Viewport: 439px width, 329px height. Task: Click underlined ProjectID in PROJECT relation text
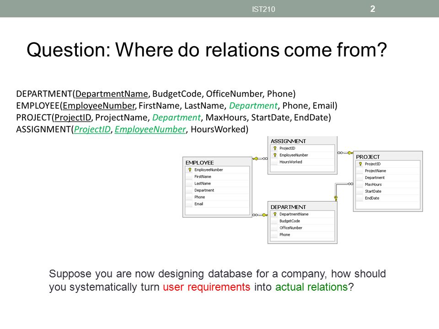coord(73,117)
